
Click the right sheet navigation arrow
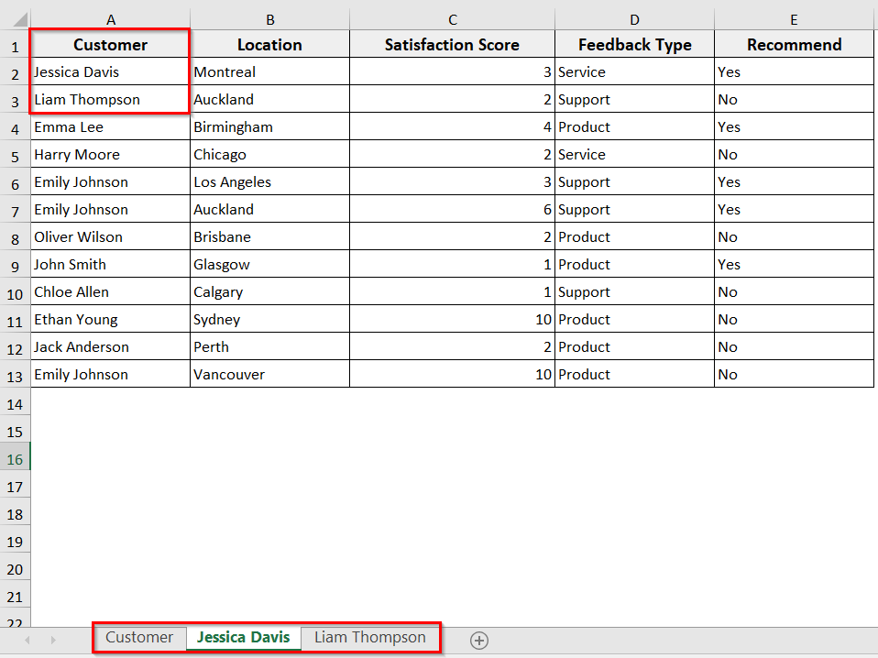click(x=54, y=641)
